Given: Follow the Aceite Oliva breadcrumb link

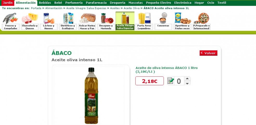Looking at the screenshot, I should [132, 8].
